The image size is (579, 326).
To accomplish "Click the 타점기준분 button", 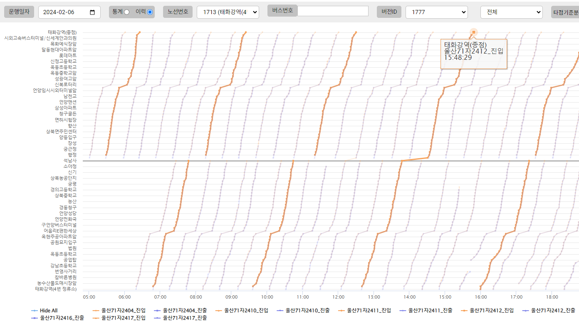I will 565,12.
